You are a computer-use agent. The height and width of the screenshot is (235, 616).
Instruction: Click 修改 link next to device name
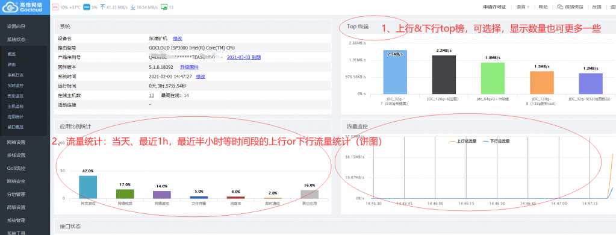pos(178,39)
